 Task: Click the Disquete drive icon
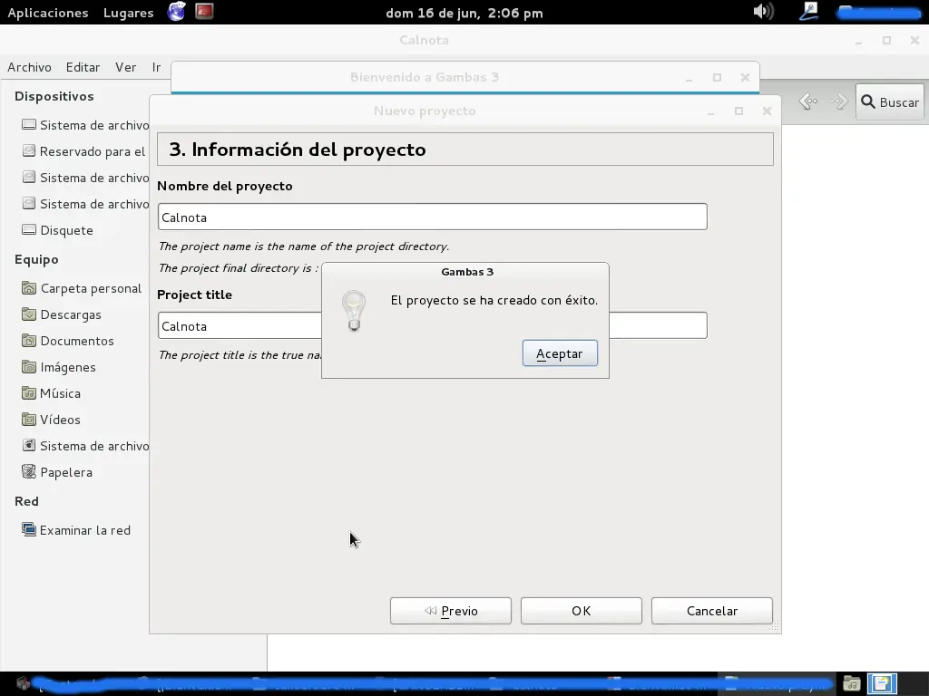pyautogui.click(x=29, y=229)
